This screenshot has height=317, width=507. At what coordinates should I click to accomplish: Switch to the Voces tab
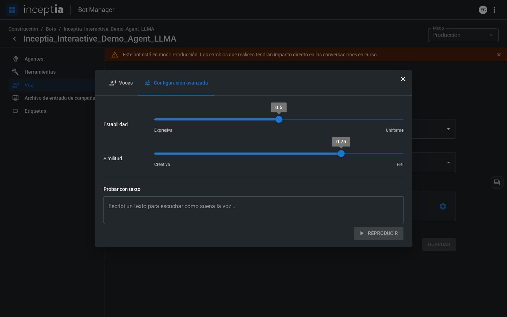click(121, 83)
